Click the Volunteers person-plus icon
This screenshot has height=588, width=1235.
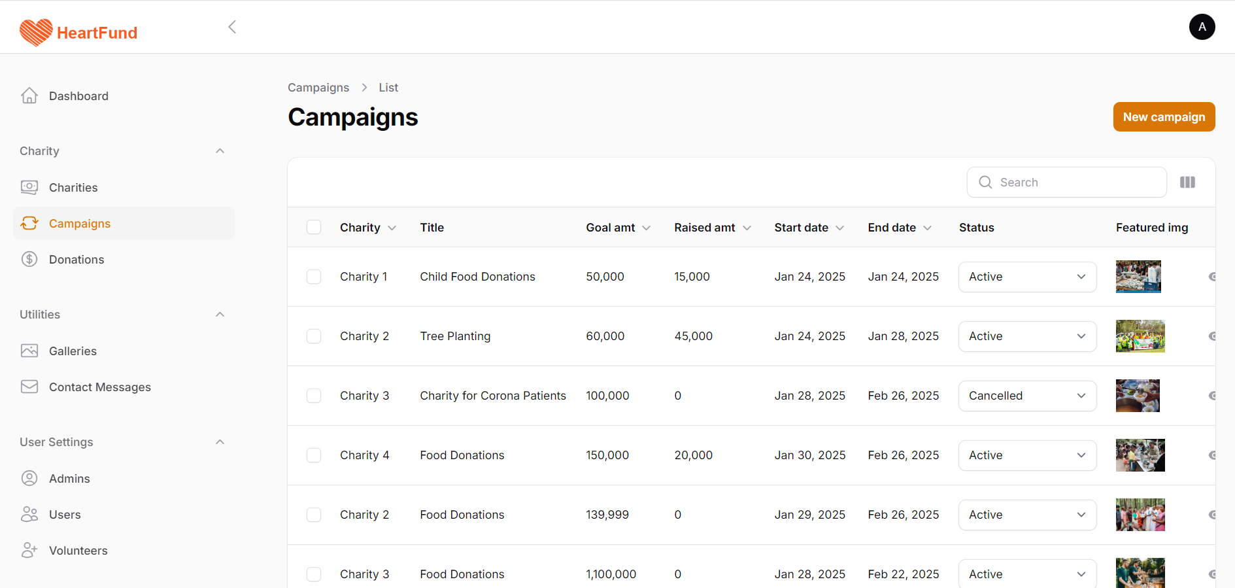pos(29,551)
